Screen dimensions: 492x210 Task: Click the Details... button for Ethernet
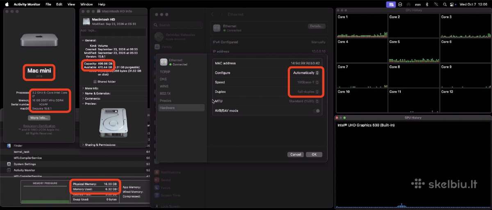click(x=316, y=26)
